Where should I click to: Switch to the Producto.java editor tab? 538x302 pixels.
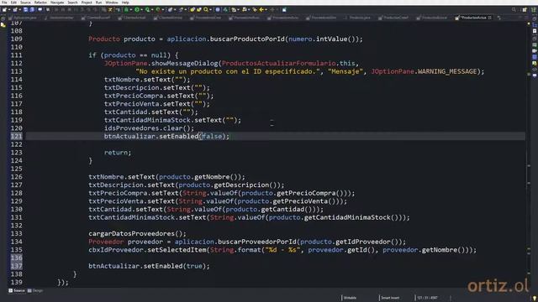[356, 18]
